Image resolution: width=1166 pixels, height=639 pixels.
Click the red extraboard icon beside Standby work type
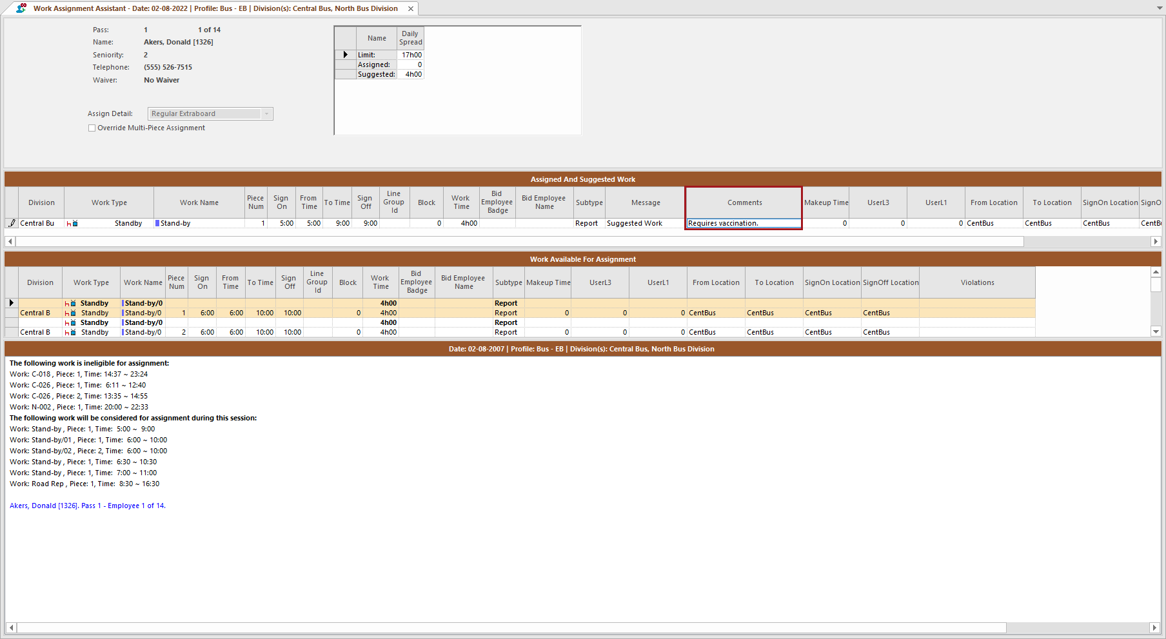[69, 223]
